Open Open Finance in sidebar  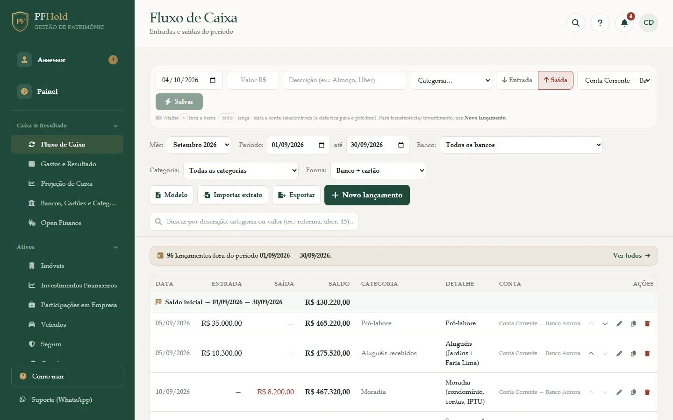[x=67, y=223]
